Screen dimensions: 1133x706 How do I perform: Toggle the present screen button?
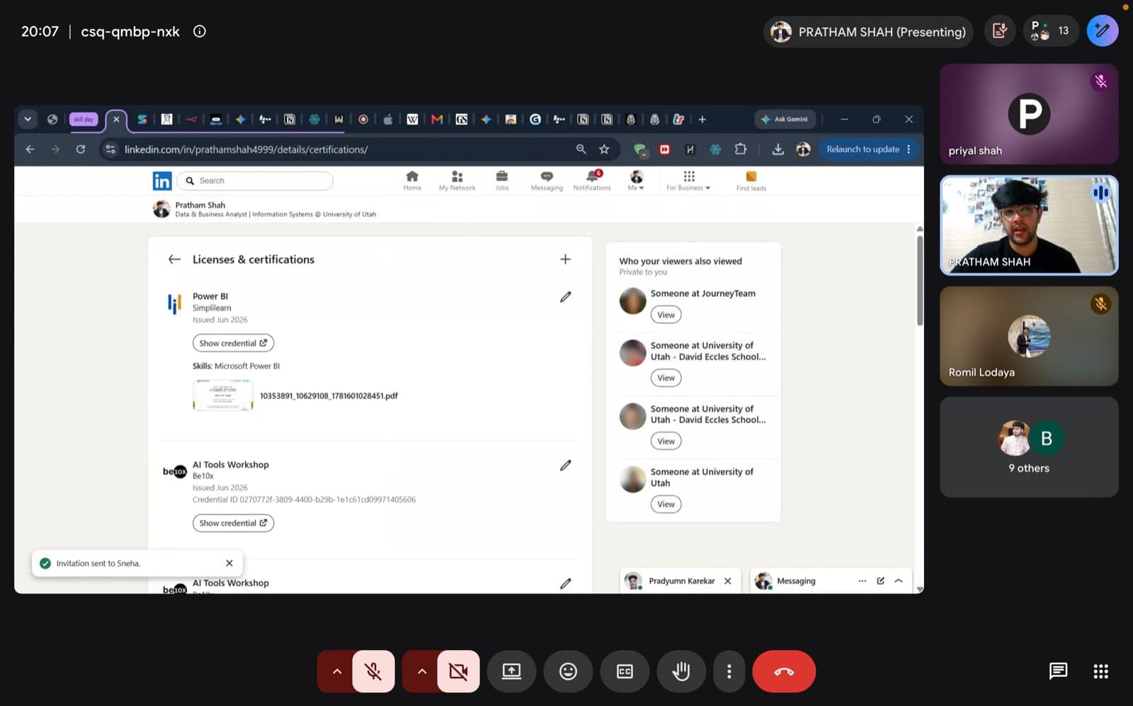click(x=511, y=671)
